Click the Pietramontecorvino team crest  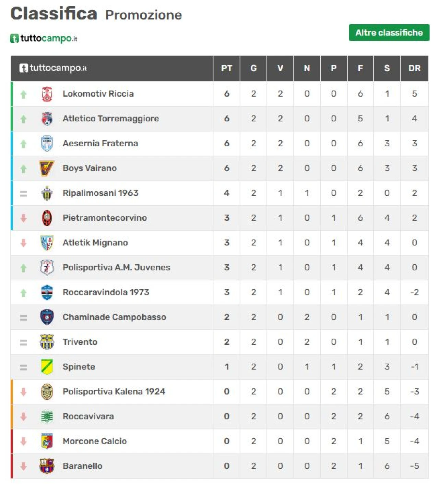47,218
